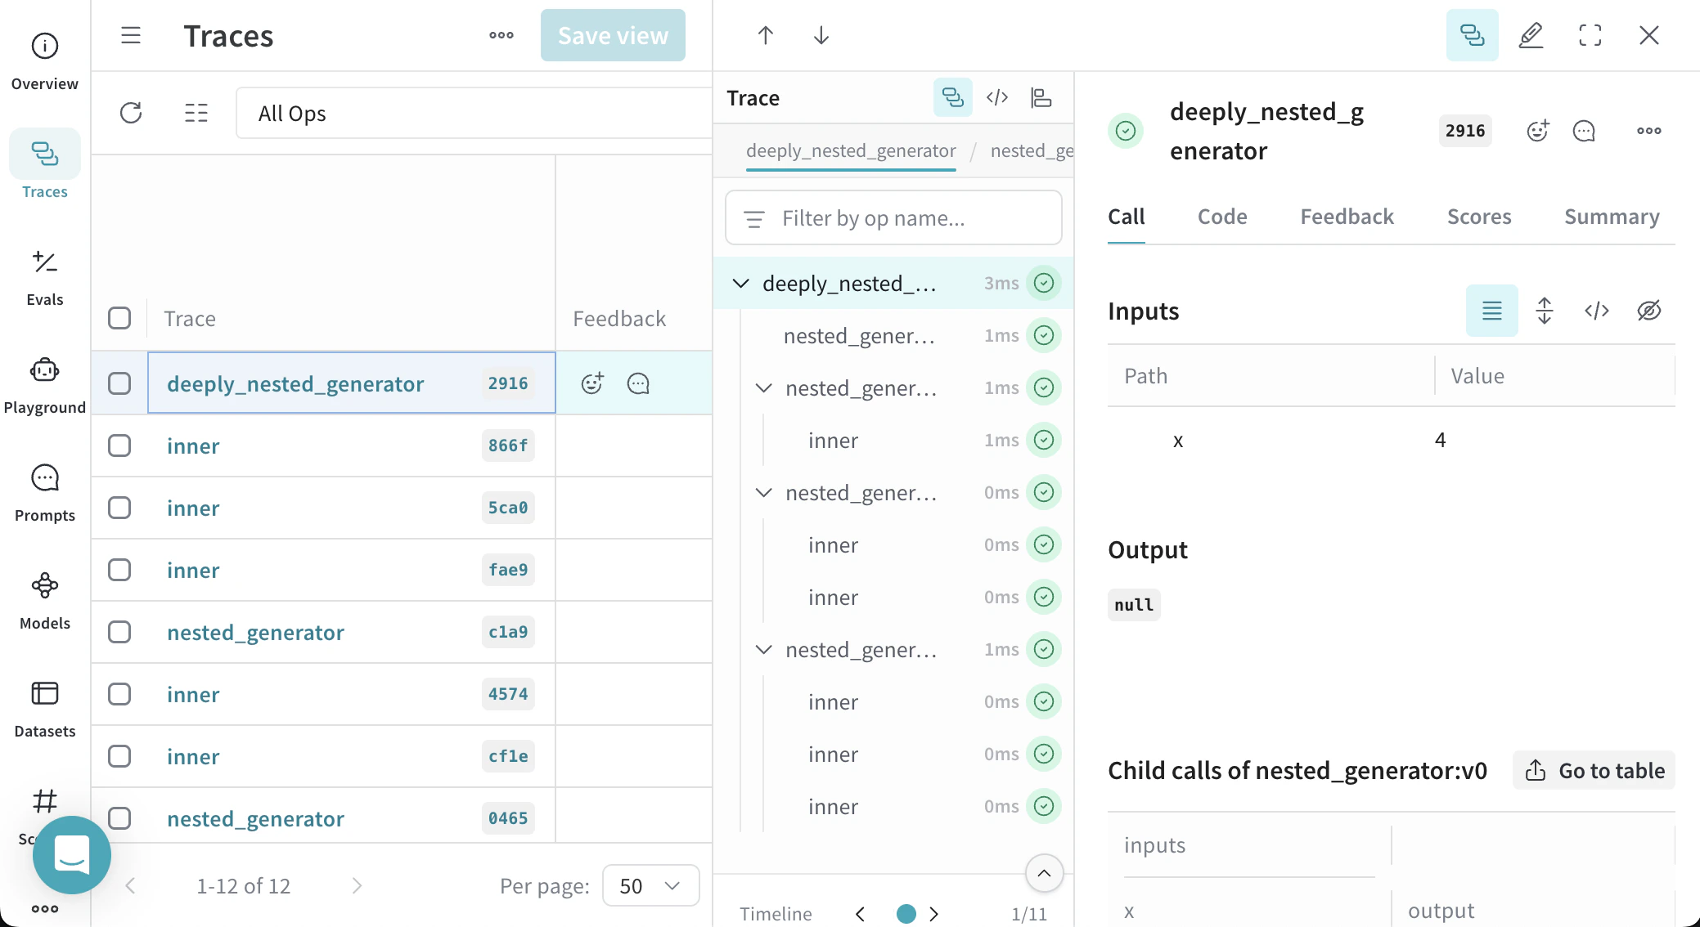The image size is (1700, 927).
Task: Collapse the deeply_nested_generator tree node
Action: coord(740,284)
